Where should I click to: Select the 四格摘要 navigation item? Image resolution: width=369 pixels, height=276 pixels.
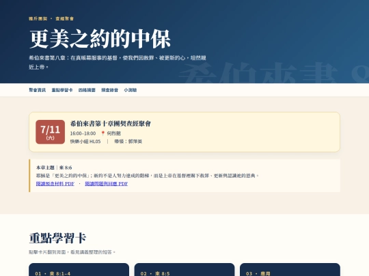[x=87, y=90]
